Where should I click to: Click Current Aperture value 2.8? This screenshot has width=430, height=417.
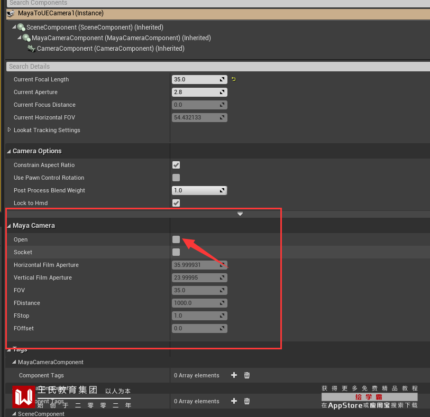[x=199, y=92]
